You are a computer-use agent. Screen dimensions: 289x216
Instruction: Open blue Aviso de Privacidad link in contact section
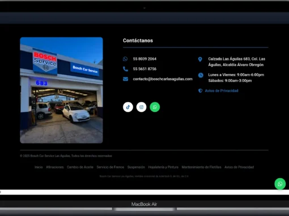pos(222,91)
